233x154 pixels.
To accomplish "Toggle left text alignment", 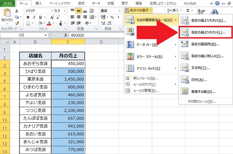I will click(x=72, y=17).
